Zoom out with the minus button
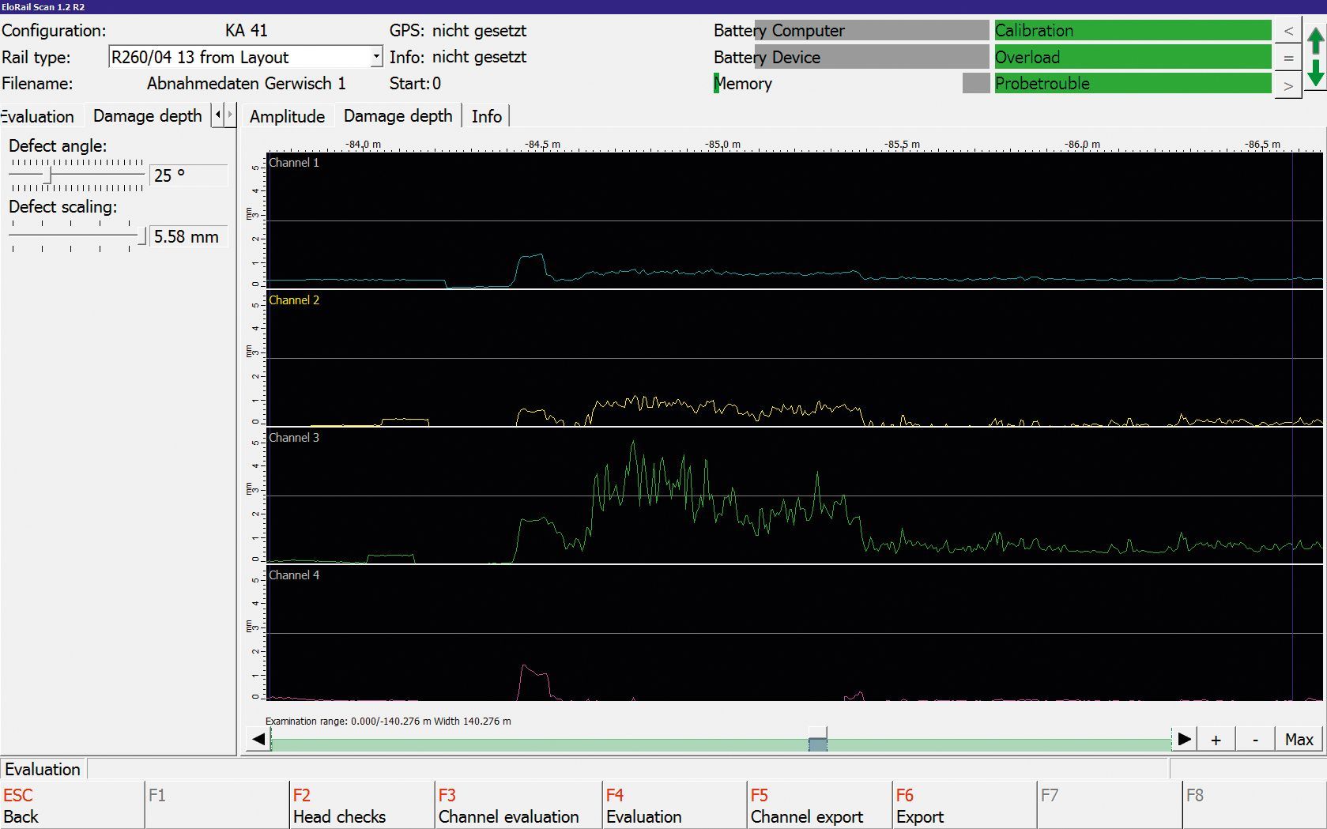Viewport: 1327px width, 829px height. coord(1255,740)
